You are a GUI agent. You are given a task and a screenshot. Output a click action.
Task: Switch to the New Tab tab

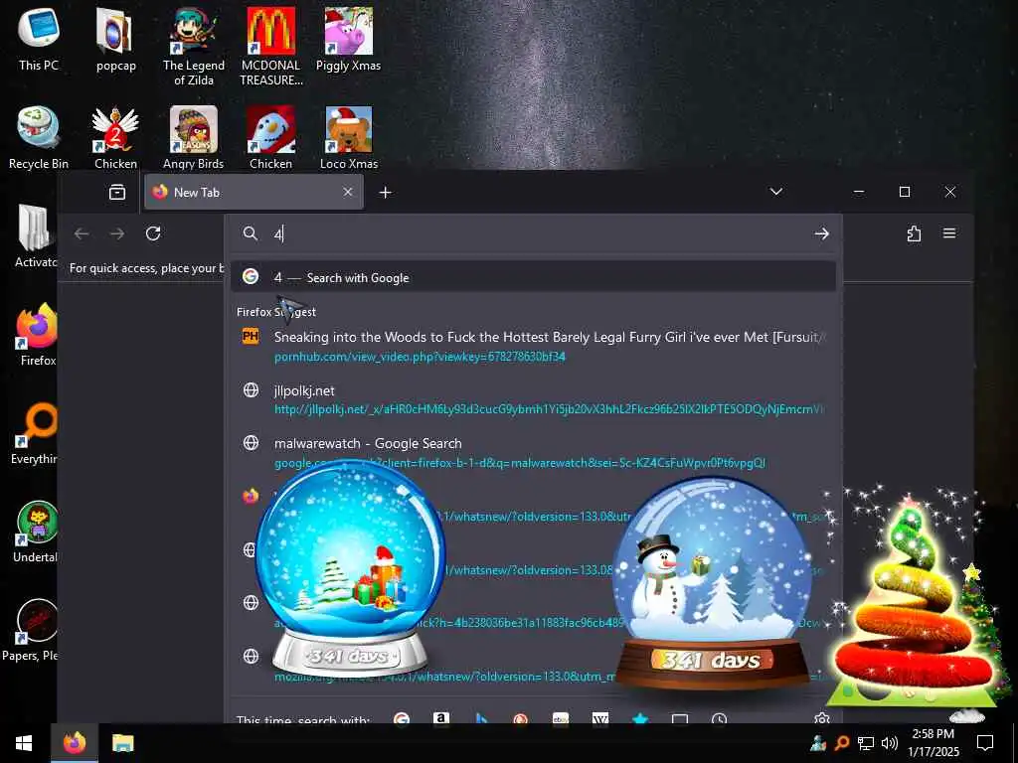254,192
